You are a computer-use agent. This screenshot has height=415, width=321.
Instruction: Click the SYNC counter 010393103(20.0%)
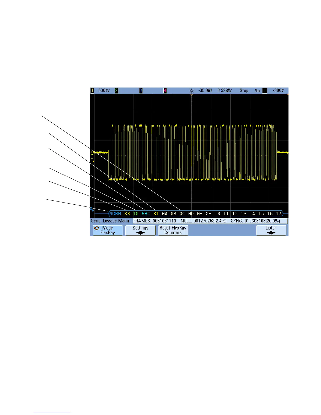(255, 221)
